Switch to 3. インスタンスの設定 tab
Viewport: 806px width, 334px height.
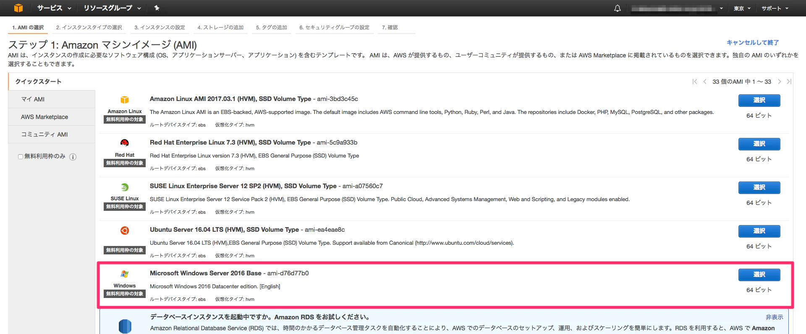pyautogui.click(x=160, y=27)
